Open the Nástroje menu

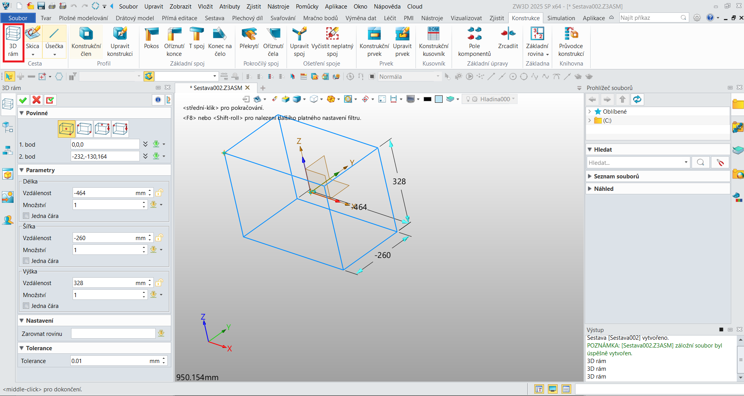pyautogui.click(x=278, y=6)
